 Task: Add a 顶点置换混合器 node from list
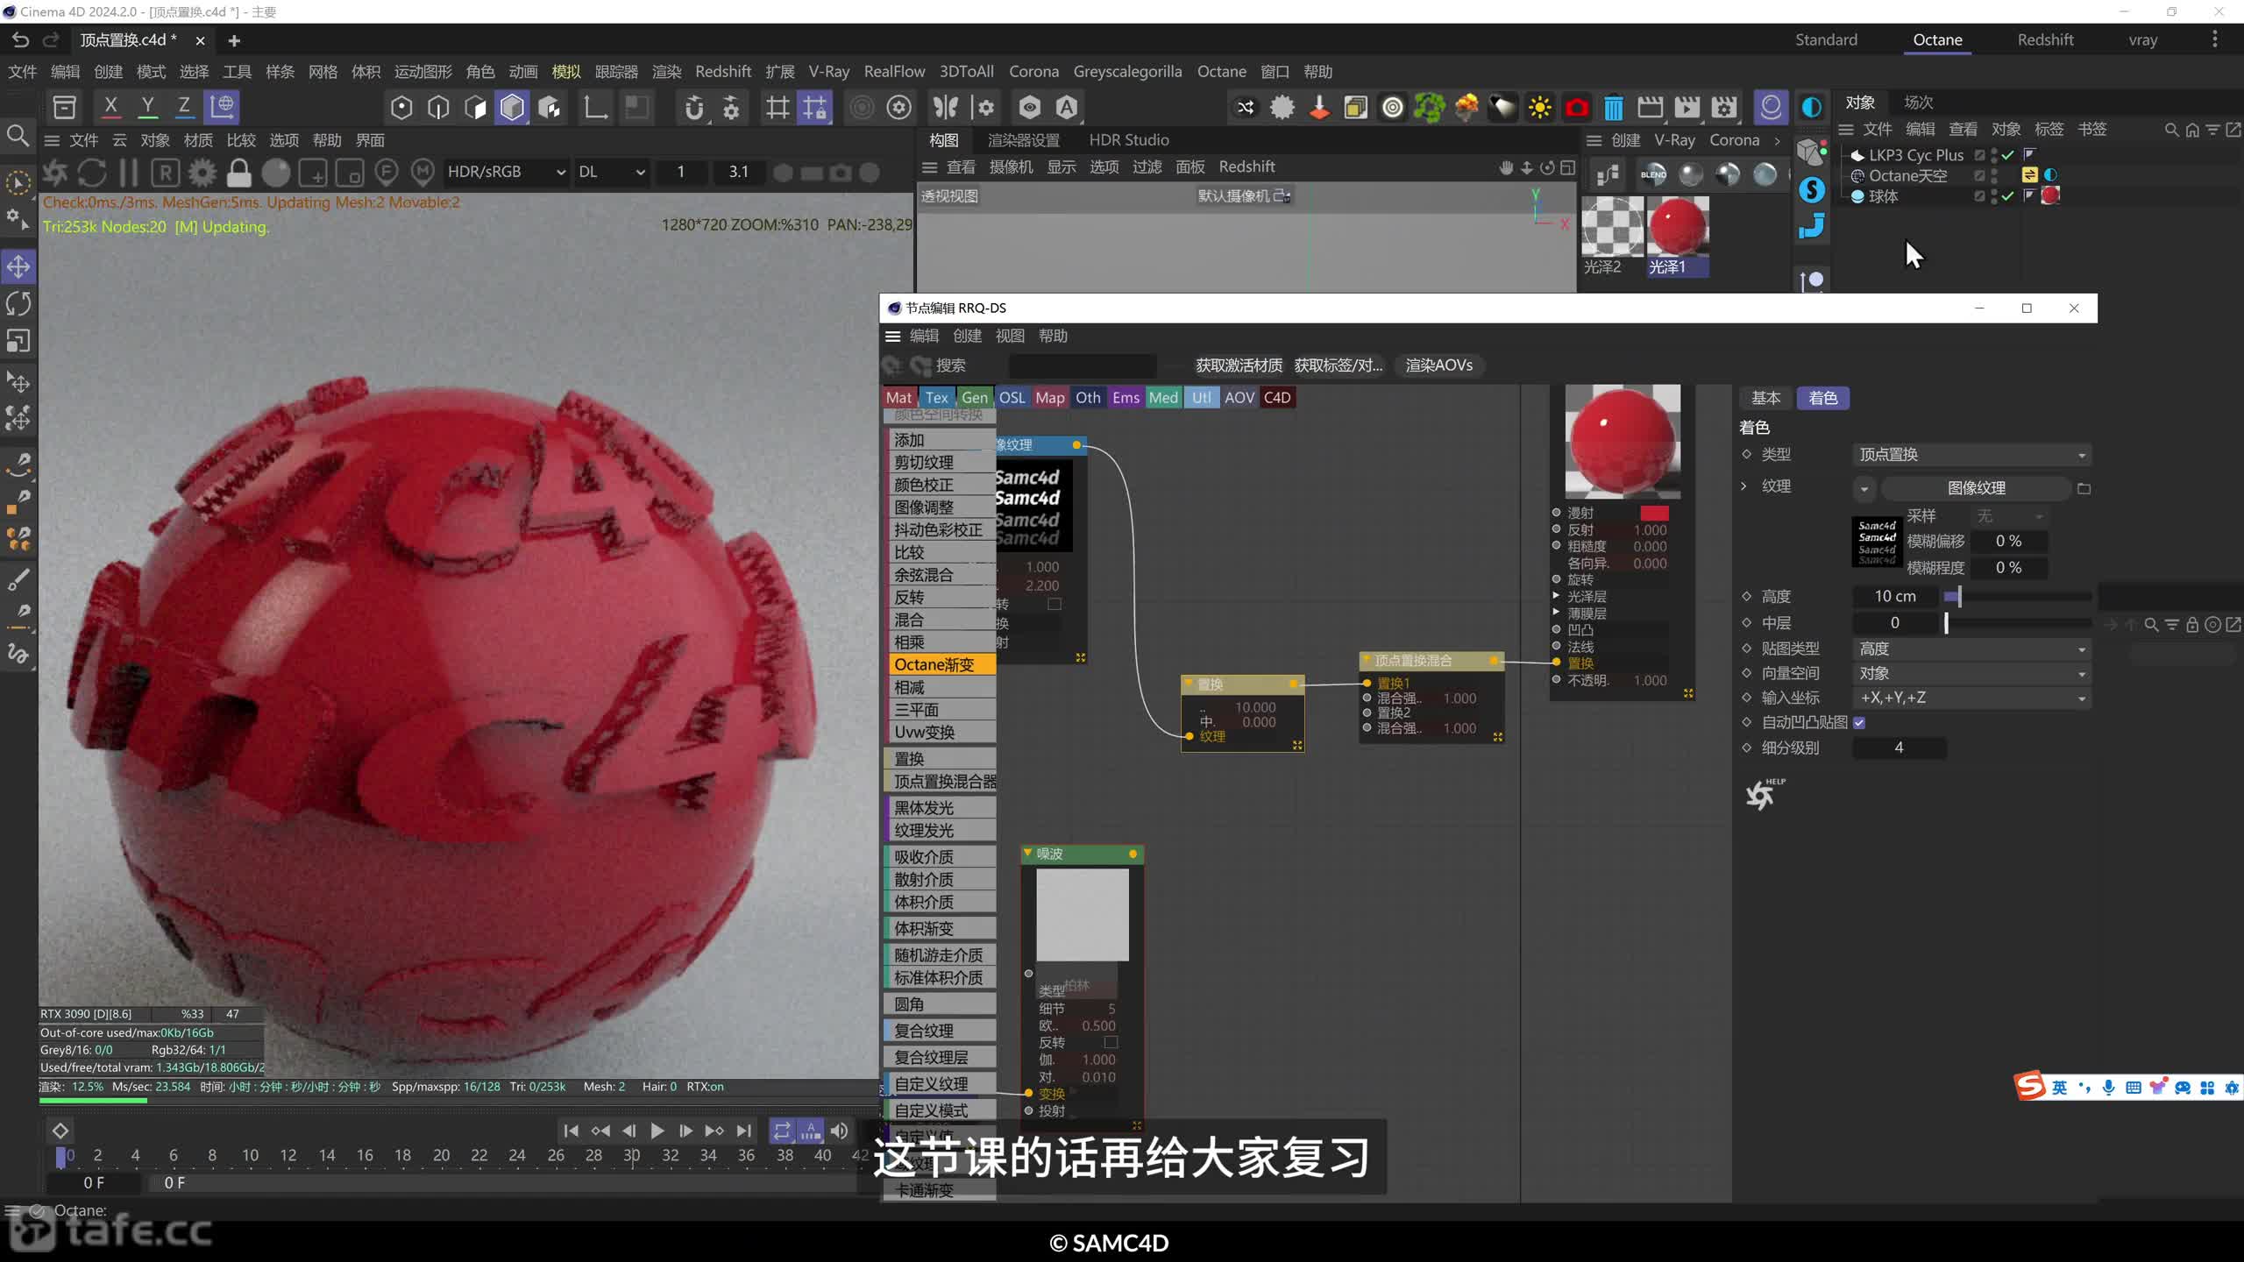(x=941, y=781)
